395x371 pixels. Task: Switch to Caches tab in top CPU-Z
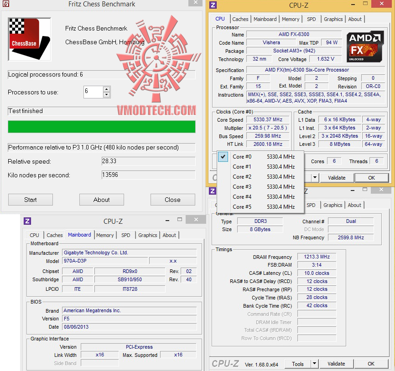(x=240, y=19)
